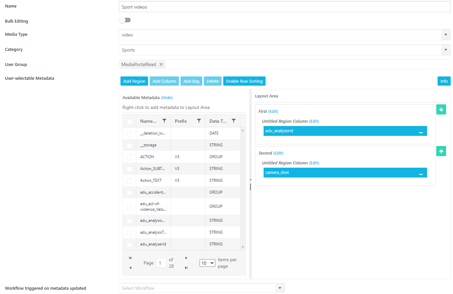453x294 pixels.
Task: Toggle the Bulk Editing switch
Action: (x=125, y=20)
